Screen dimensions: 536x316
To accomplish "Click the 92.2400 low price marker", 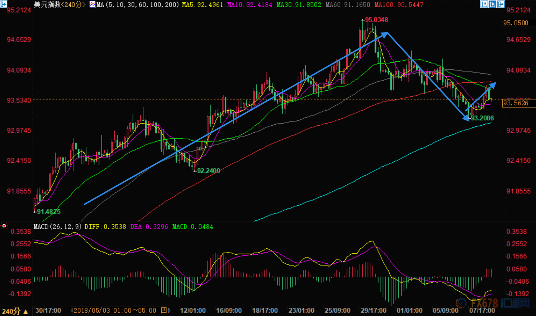I will 208,171.
